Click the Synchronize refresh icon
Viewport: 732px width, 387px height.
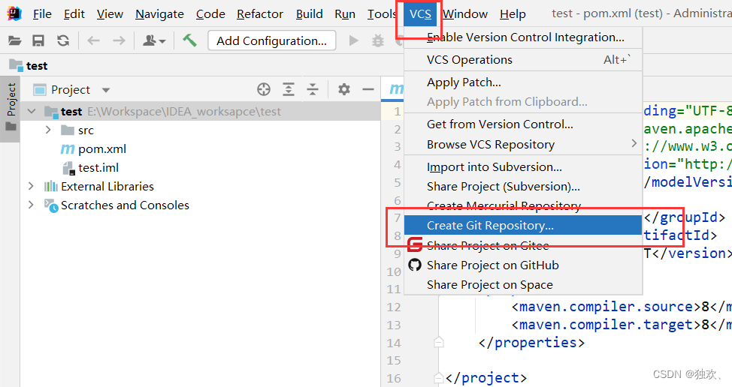(x=63, y=41)
